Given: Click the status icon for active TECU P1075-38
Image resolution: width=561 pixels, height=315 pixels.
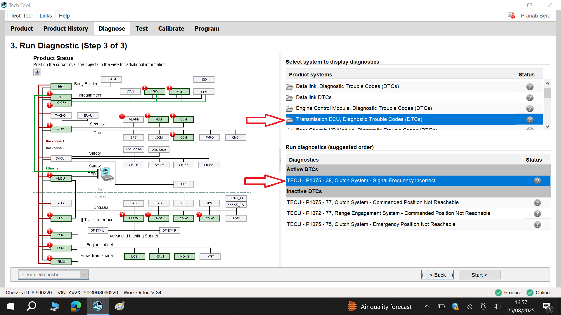Looking at the screenshot, I should pyautogui.click(x=537, y=181).
